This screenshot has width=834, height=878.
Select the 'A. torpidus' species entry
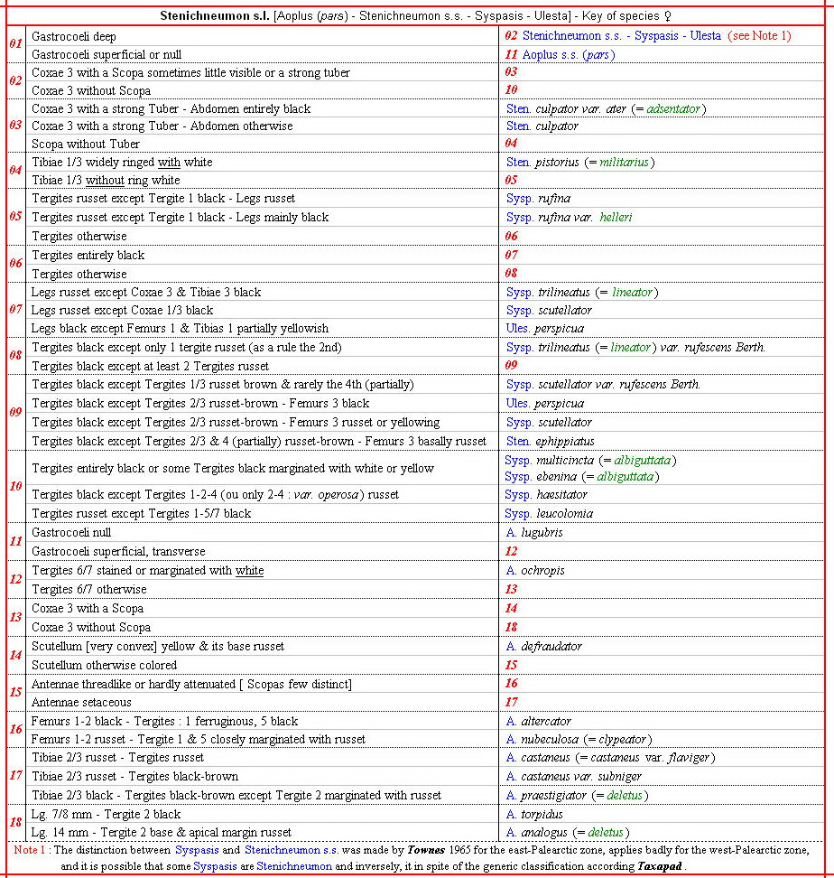pos(535,815)
